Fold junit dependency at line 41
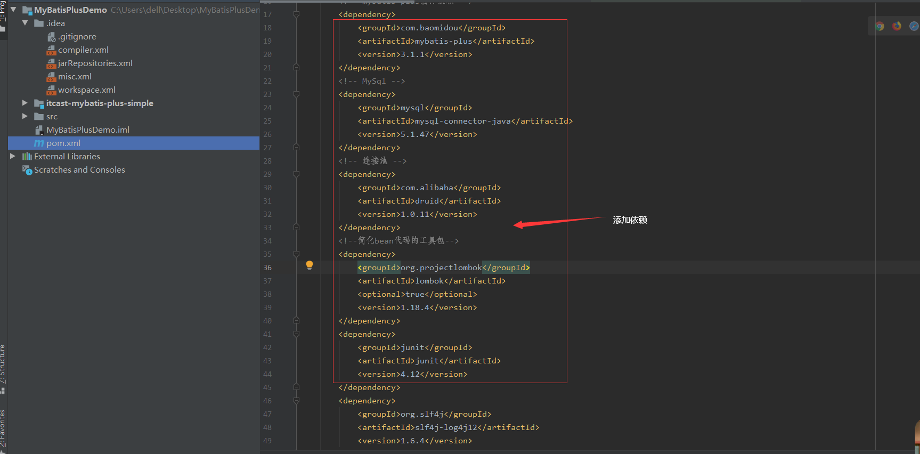The width and height of the screenshot is (920, 454). click(296, 334)
